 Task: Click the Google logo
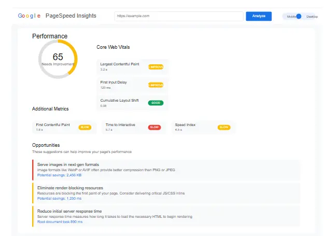coord(29,16)
